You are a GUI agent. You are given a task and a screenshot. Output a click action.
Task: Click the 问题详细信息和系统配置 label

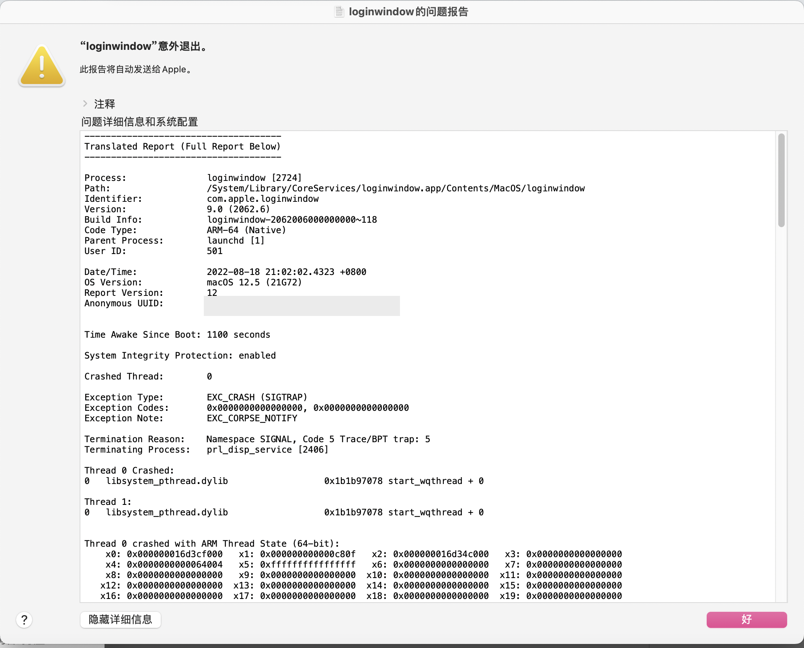pyautogui.click(x=139, y=122)
